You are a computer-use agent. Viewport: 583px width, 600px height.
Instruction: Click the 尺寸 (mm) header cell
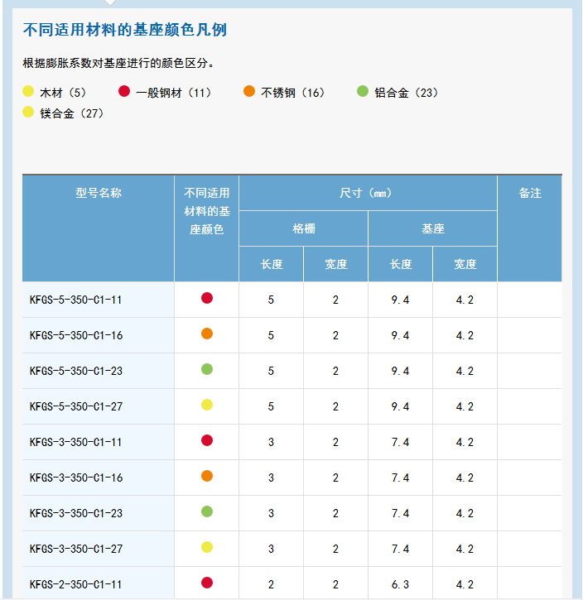point(368,193)
